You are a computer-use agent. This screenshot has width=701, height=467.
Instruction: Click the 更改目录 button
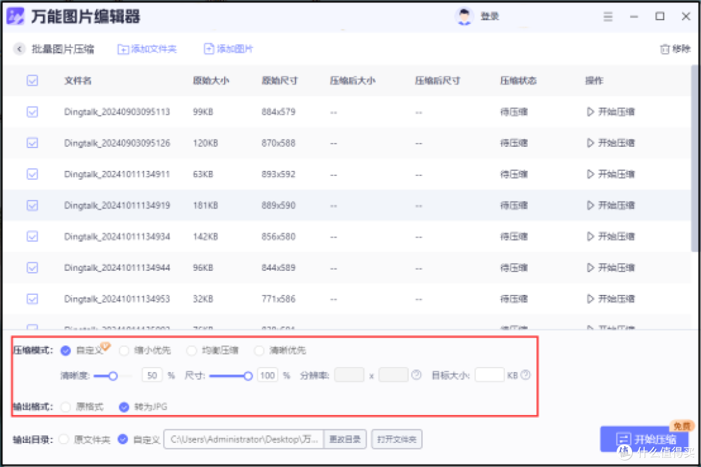click(x=347, y=439)
